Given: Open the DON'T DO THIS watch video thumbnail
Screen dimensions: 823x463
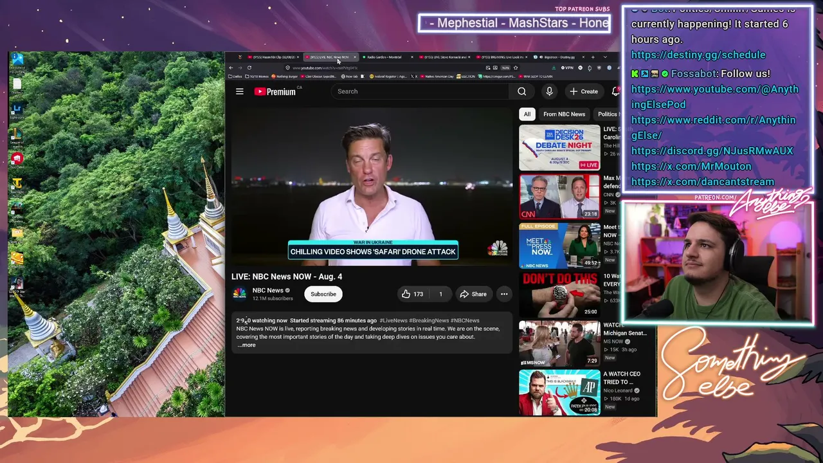Looking at the screenshot, I should coord(559,295).
